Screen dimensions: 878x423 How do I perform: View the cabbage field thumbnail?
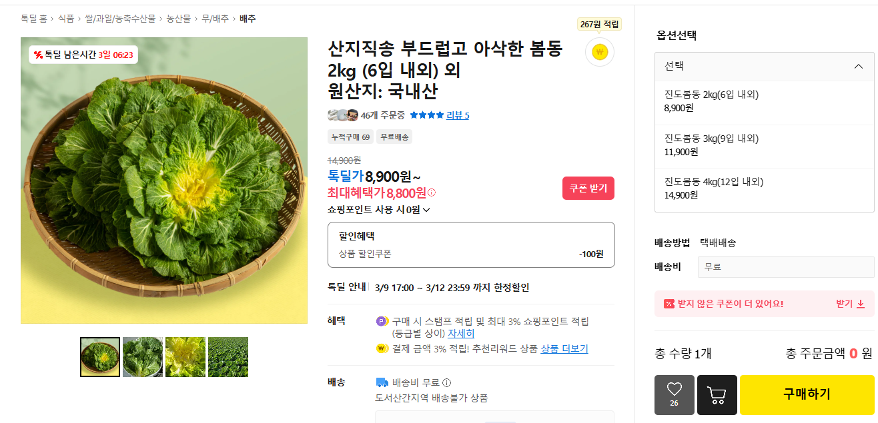pos(228,357)
